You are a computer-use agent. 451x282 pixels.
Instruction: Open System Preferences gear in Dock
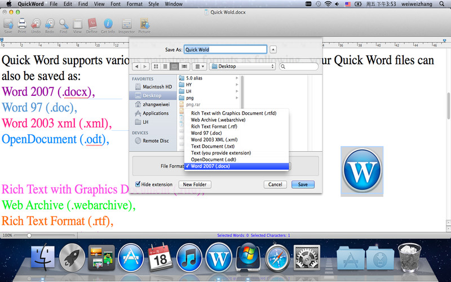[307, 258]
